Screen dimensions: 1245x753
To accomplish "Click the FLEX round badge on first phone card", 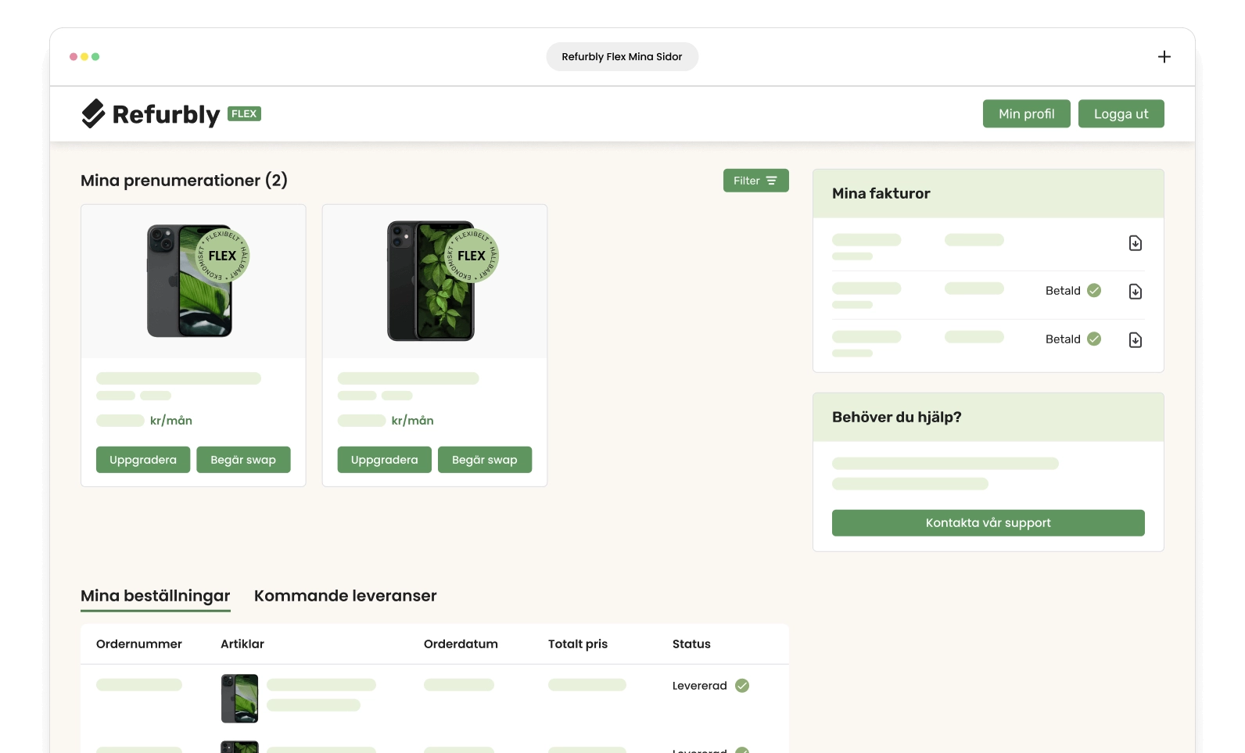I will tap(222, 256).
